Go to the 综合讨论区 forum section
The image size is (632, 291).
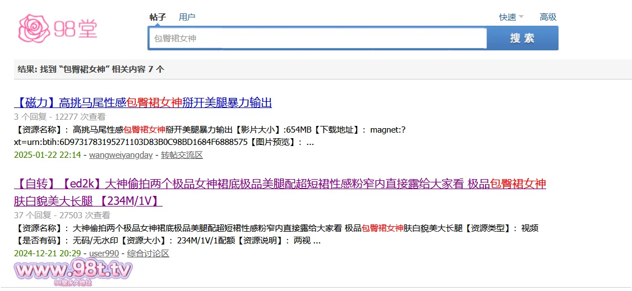[148, 254]
